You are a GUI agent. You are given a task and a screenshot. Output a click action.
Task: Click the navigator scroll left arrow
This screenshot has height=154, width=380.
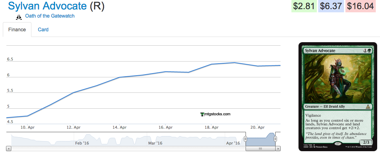(9, 149)
